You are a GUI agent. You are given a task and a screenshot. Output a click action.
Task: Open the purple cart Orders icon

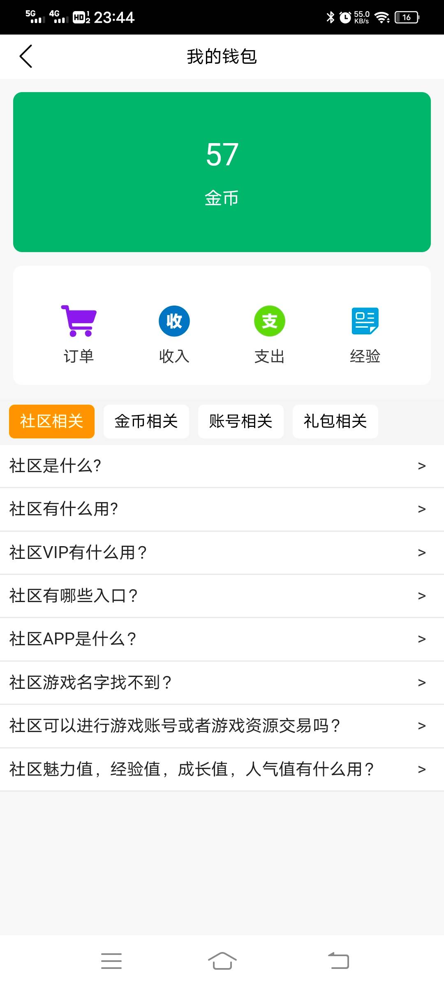[79, 321]
